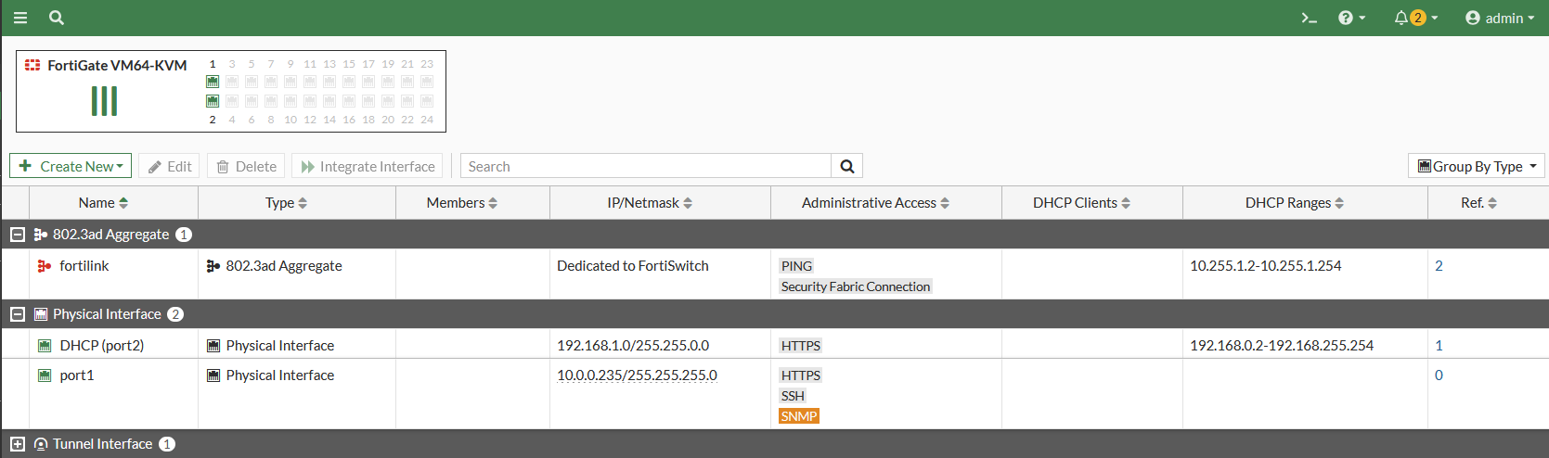Click the search submit magnifier button
The width and height of the screenshot is (1549, 458).
pyautogui.click(x=847, y=166)
